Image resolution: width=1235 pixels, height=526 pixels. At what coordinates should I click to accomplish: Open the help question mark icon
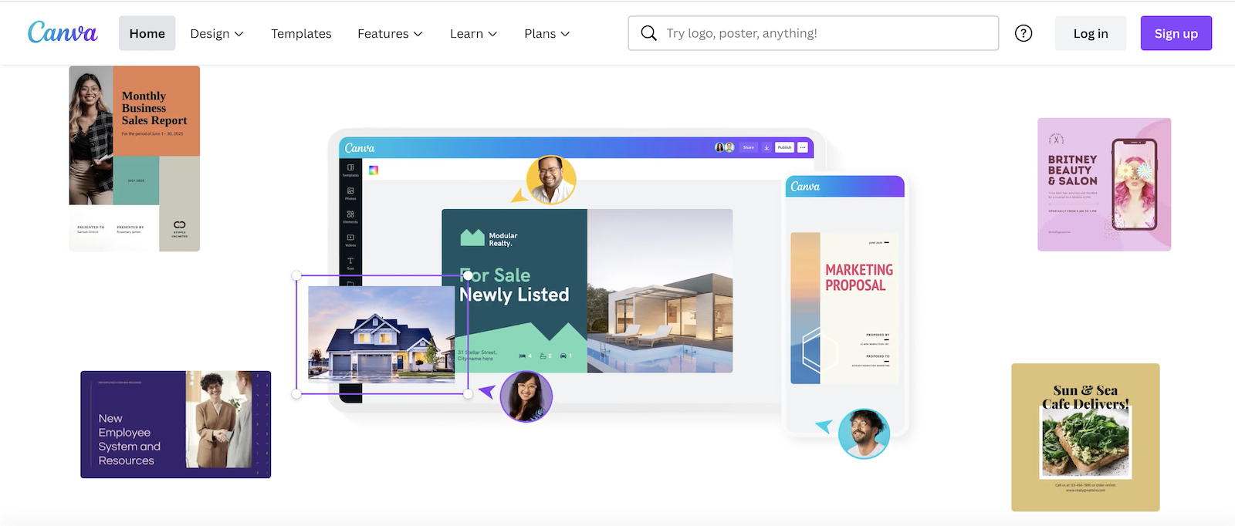tap(1024, 33)
